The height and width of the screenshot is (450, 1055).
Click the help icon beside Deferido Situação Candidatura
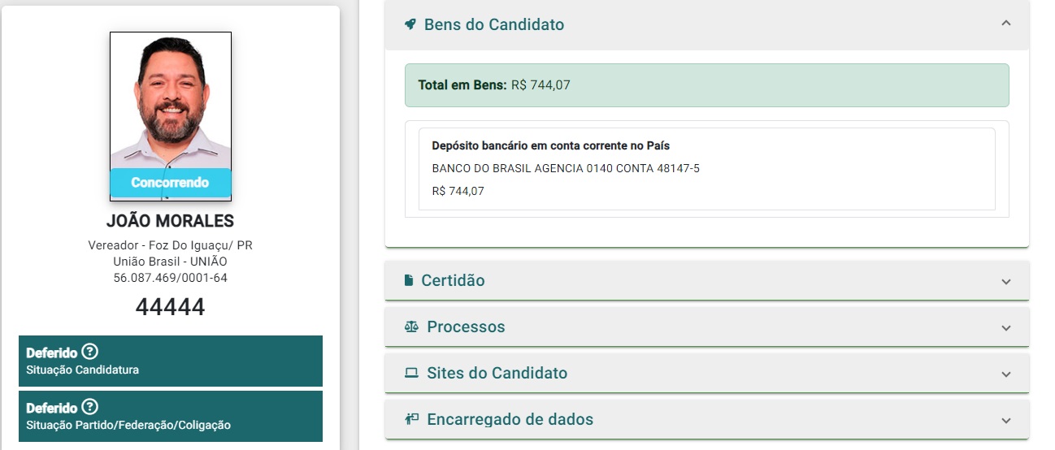(90, 352)
